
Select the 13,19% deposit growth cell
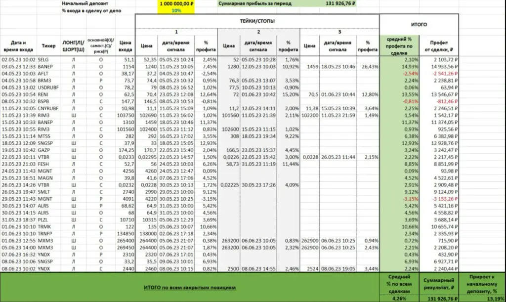[495, 299]
